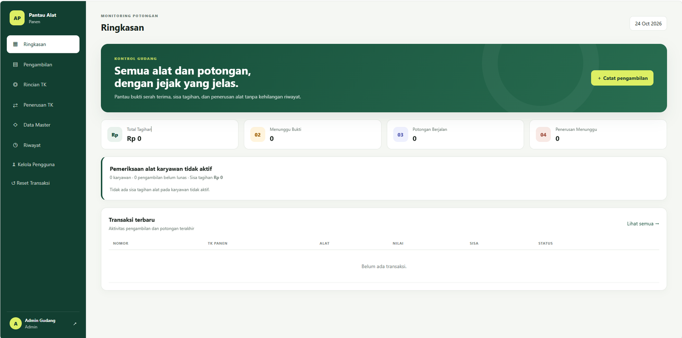Navigate to Penerusan TK

coord(43,105)
